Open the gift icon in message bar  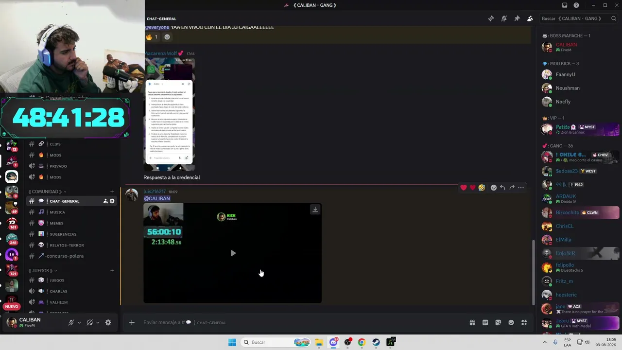[x=472, y=322]
